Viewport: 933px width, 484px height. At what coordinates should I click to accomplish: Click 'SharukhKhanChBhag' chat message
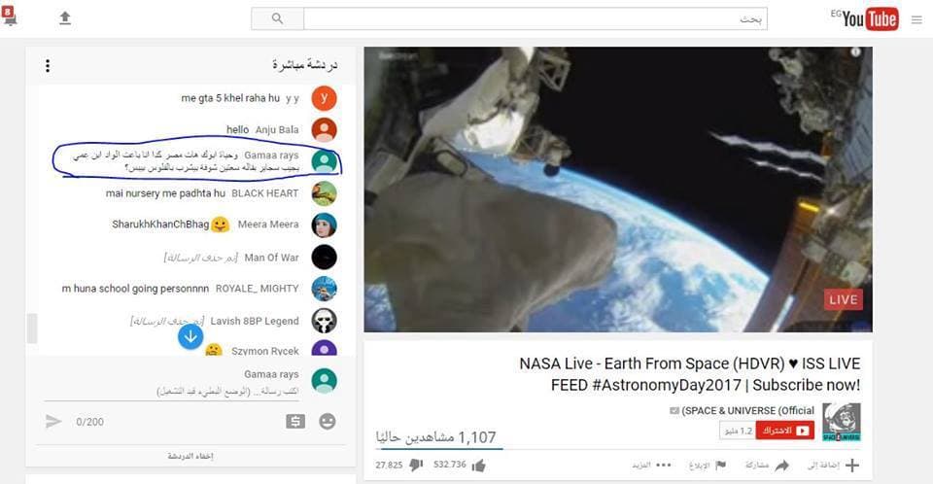[x=160, y=225]
